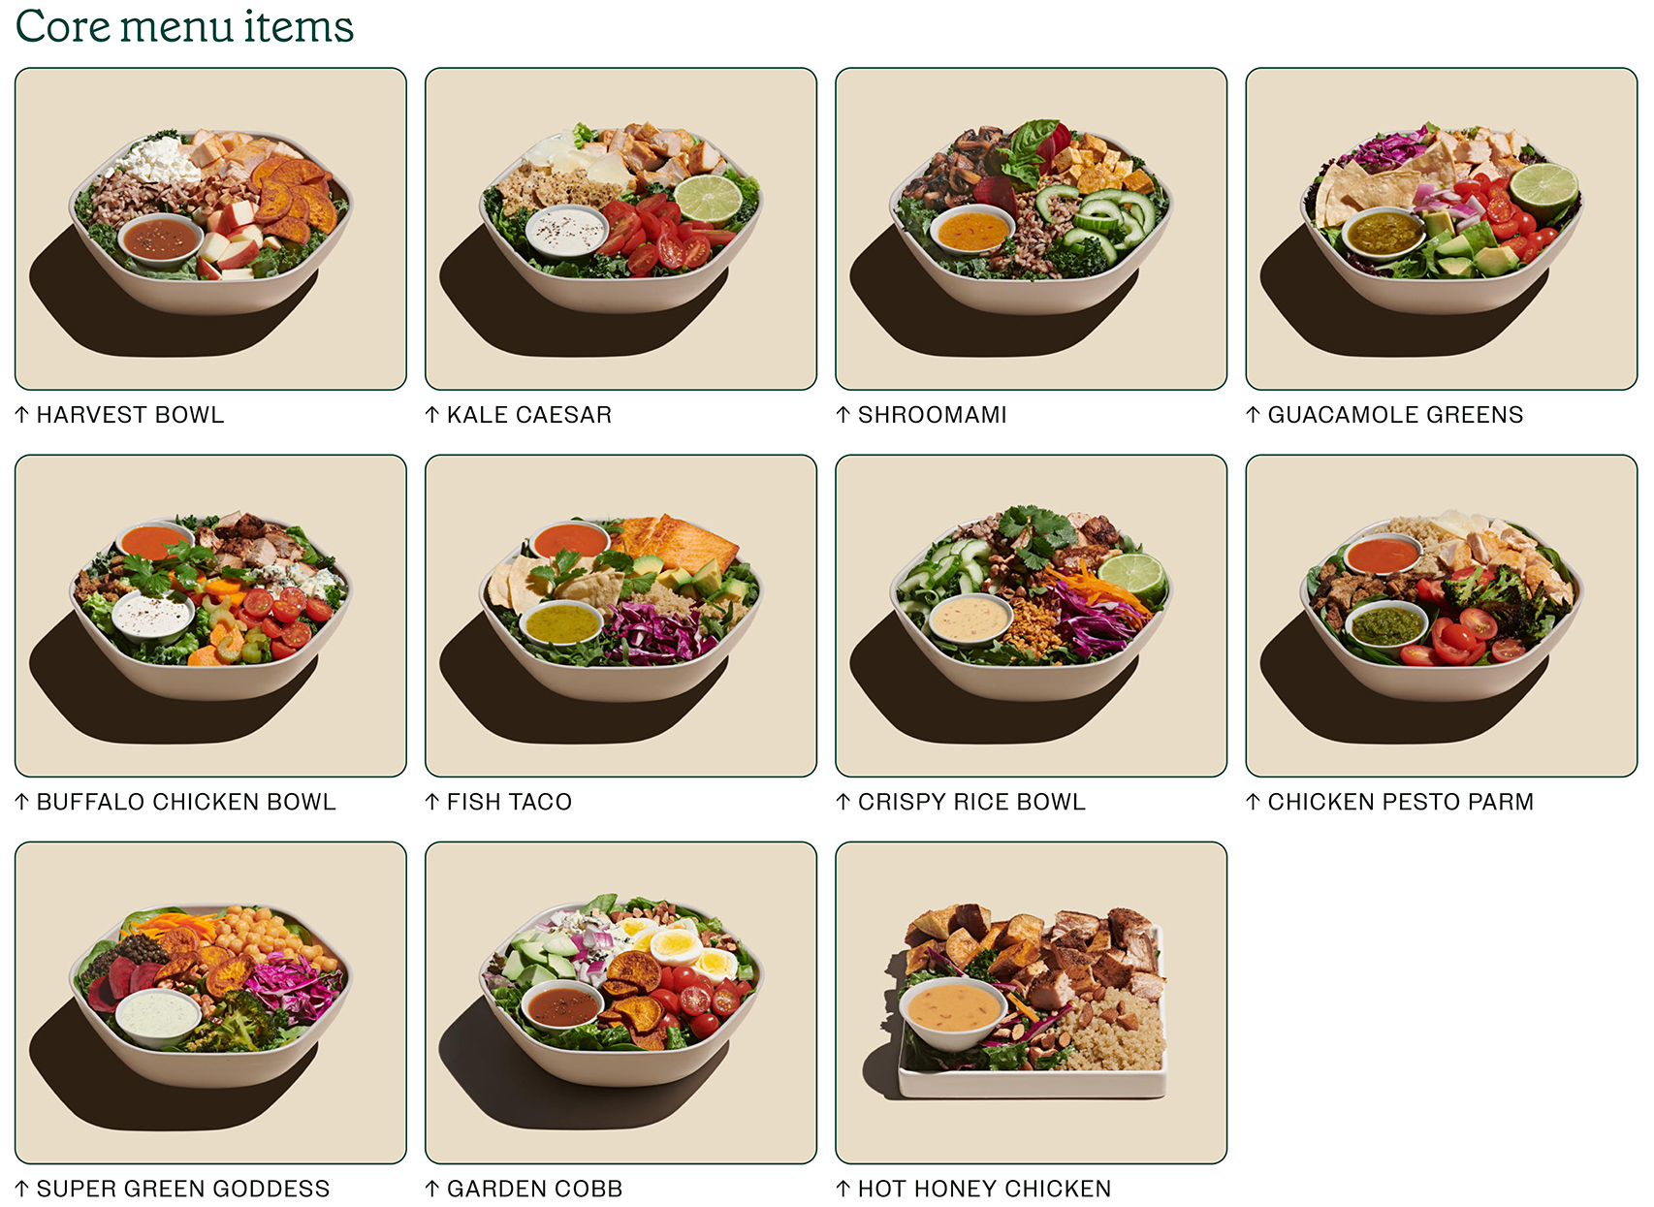Choose the Hot Honey Chicken plate photo
1654x1207 pixels.
(x=1032, y=1002)
